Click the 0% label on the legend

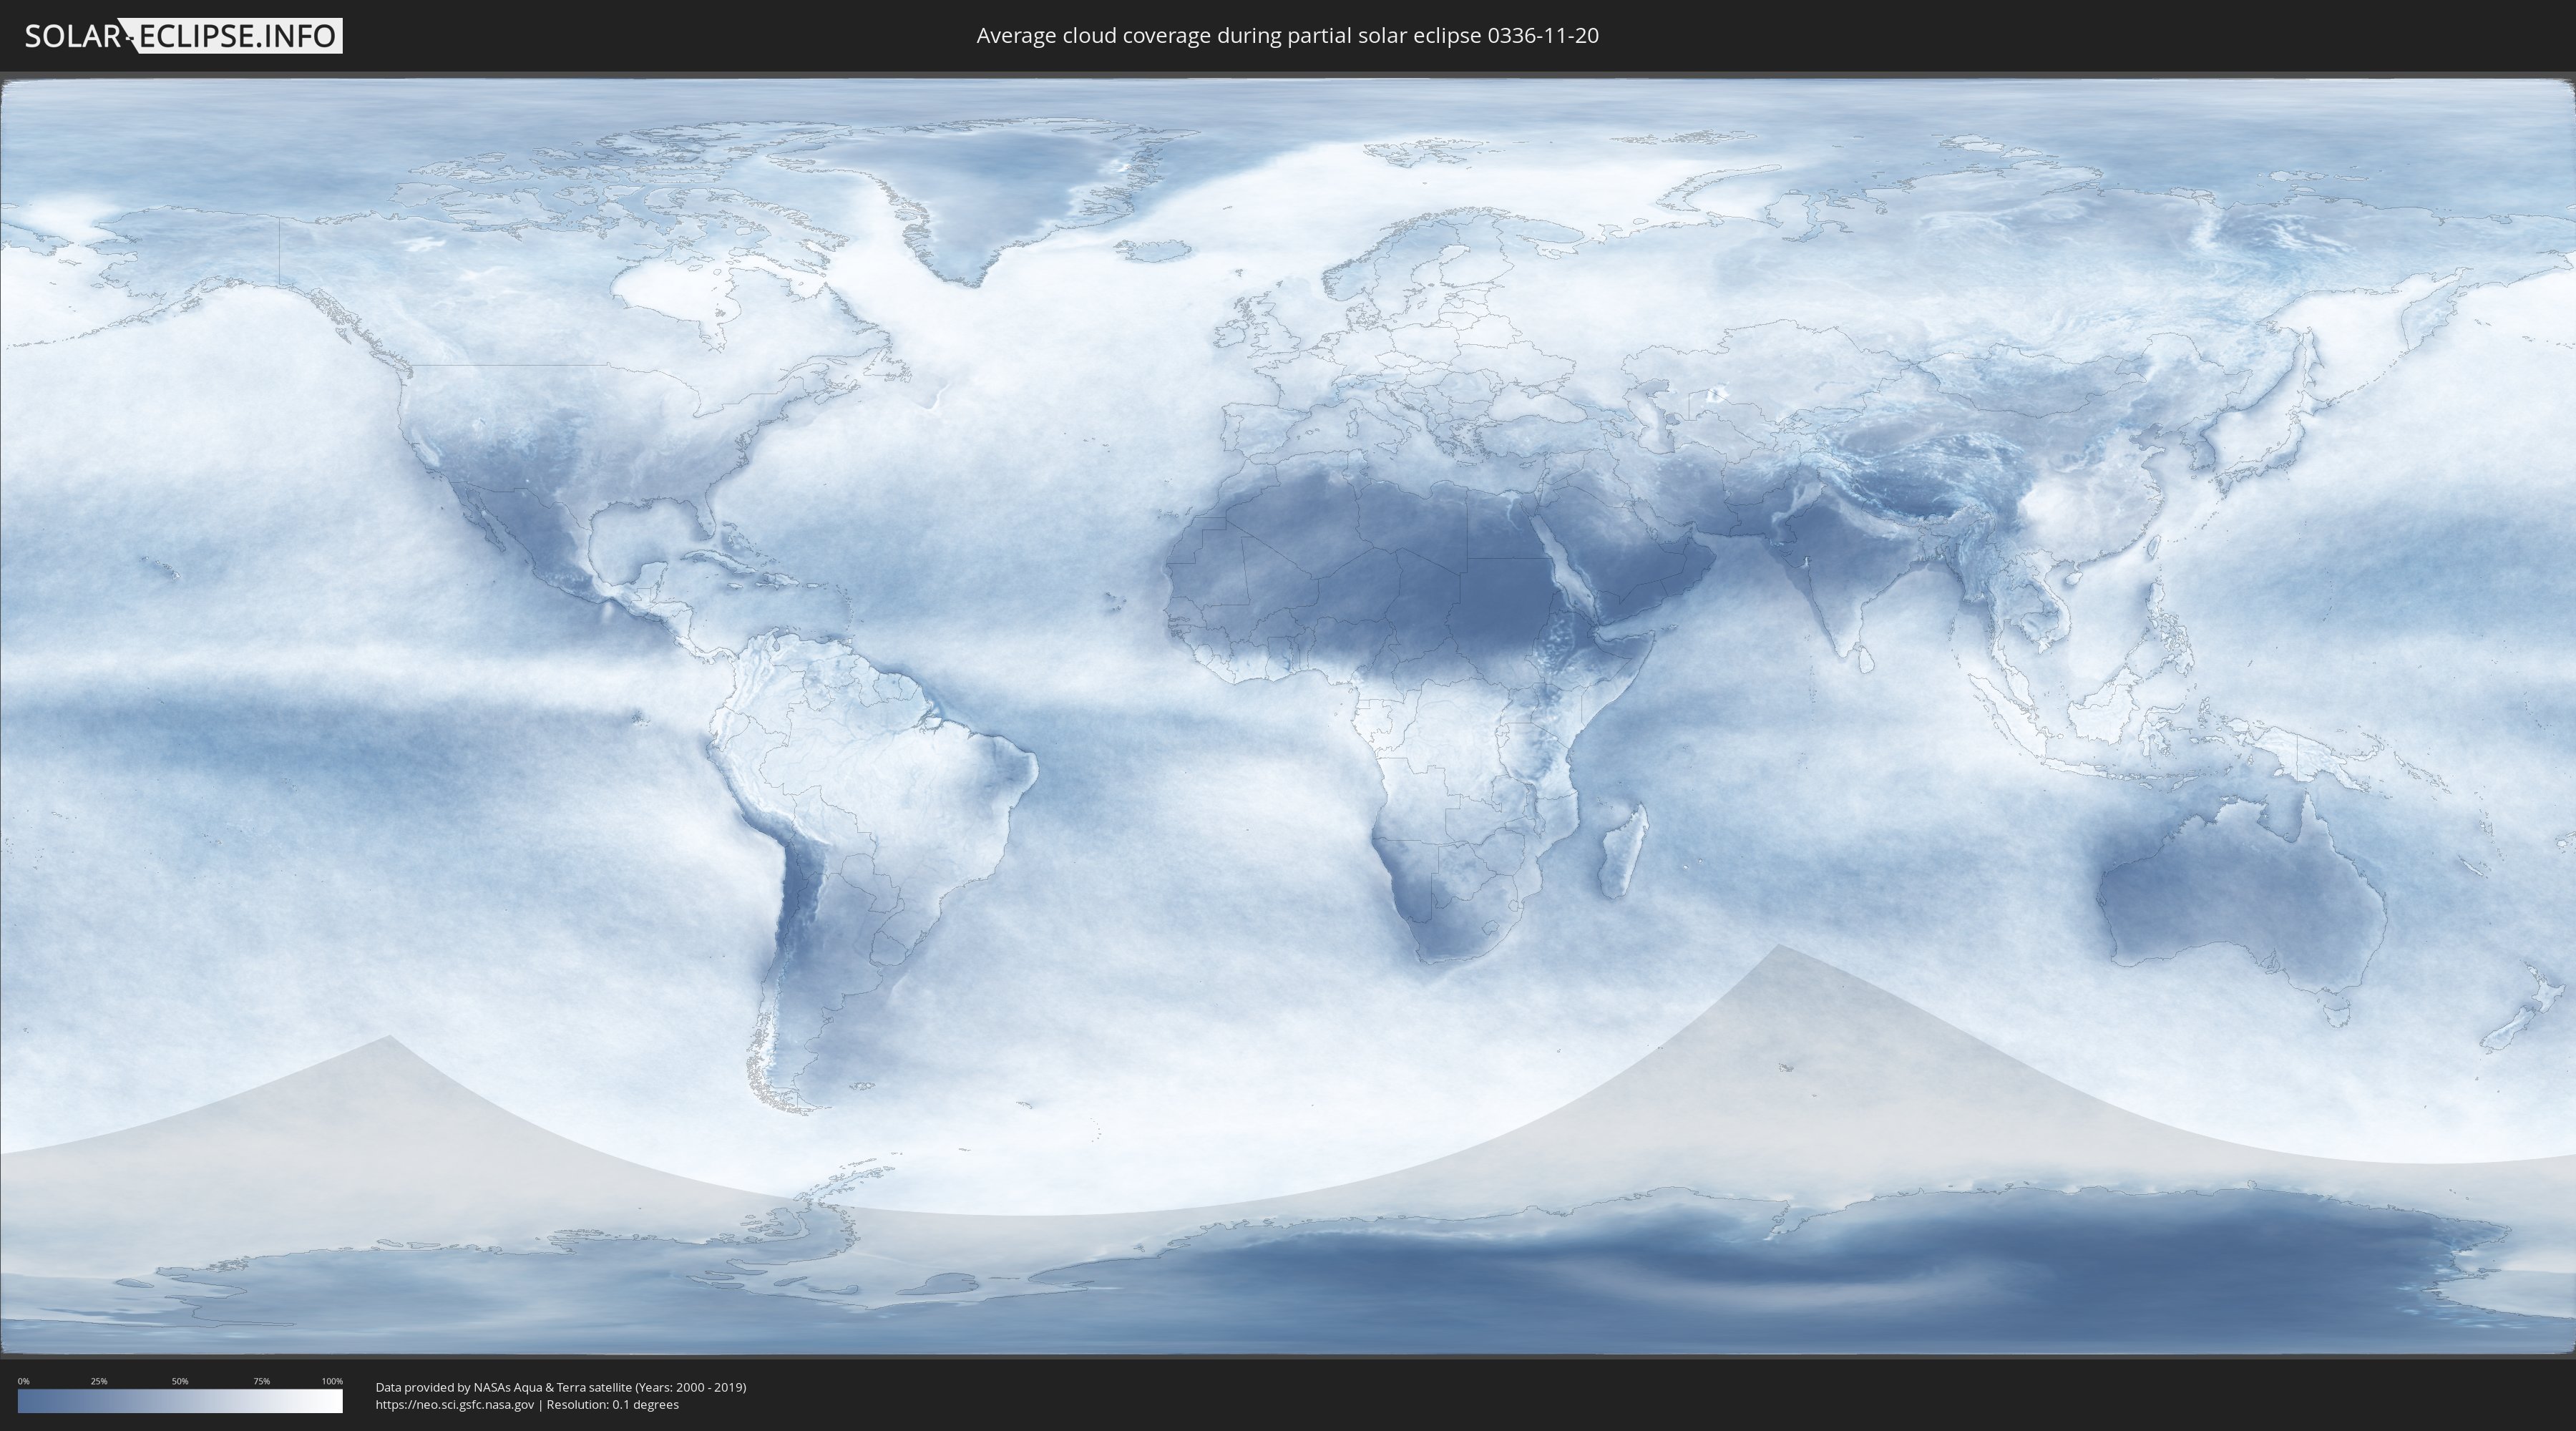23,1381
